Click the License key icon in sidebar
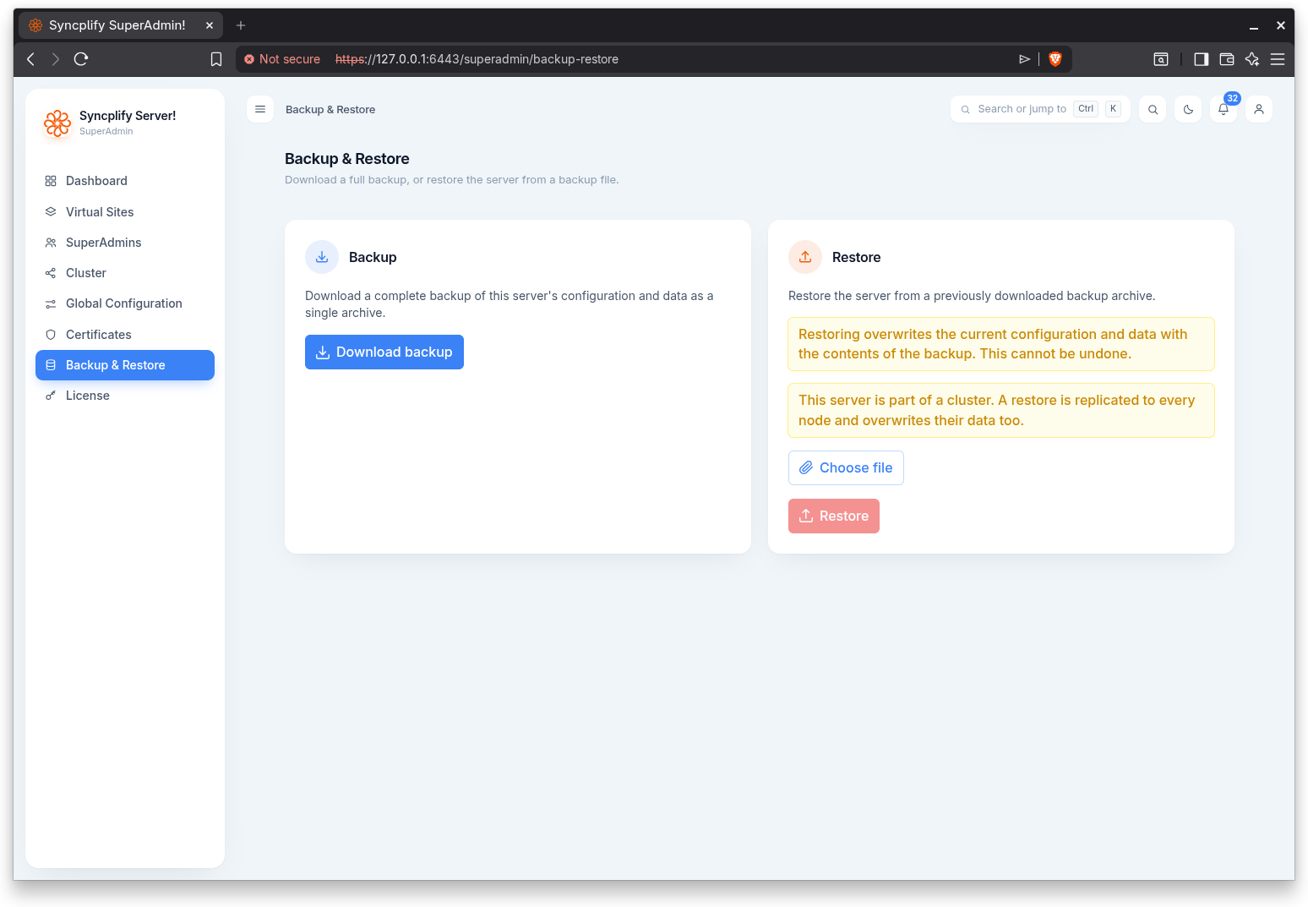 pyautogui.click(x=51, y=396)
